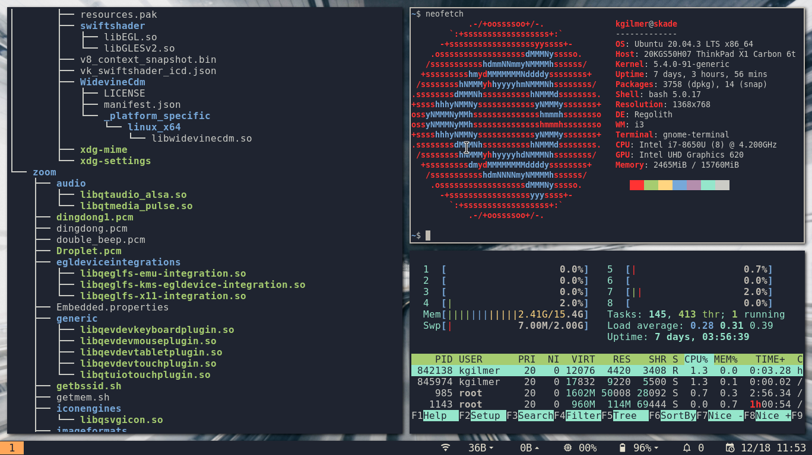The image size is (812, 455).
Task: Click the CPU chip icon in the status bar
Action: point(567,448)
